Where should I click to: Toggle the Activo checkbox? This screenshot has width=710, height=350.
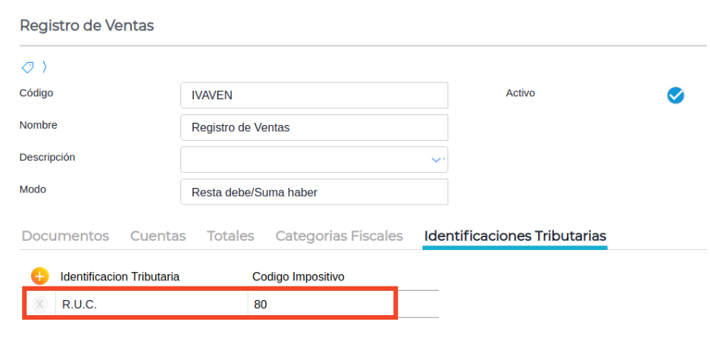pos(675,95)
